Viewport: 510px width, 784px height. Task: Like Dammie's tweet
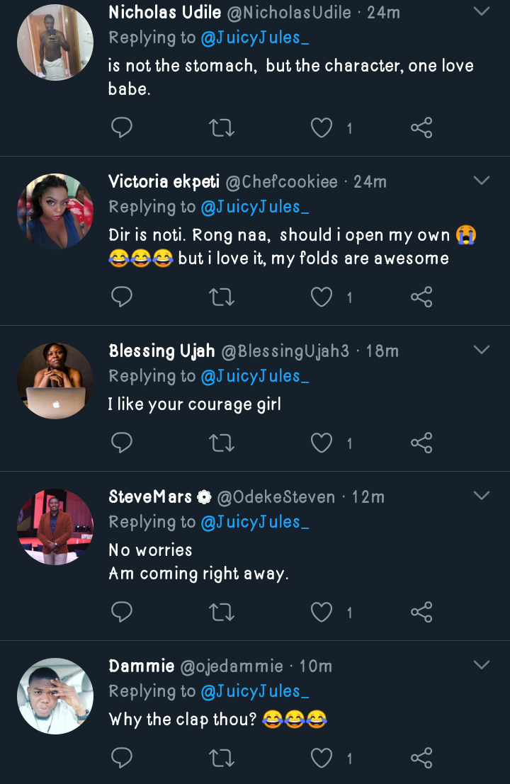[x=322, y=759]
